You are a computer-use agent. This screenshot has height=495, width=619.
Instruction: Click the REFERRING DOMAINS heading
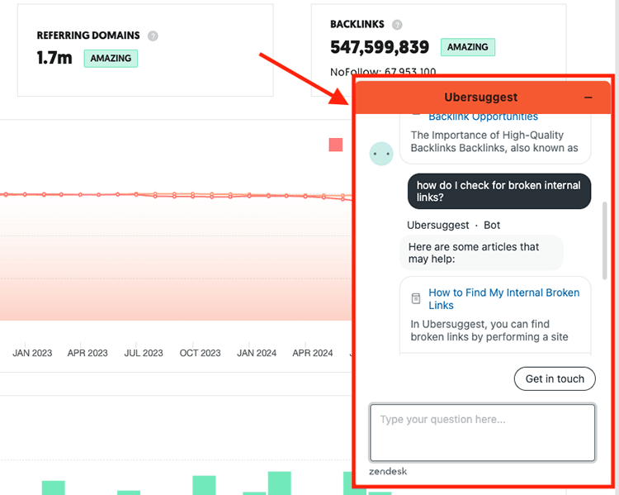click(x=88, y=36)
